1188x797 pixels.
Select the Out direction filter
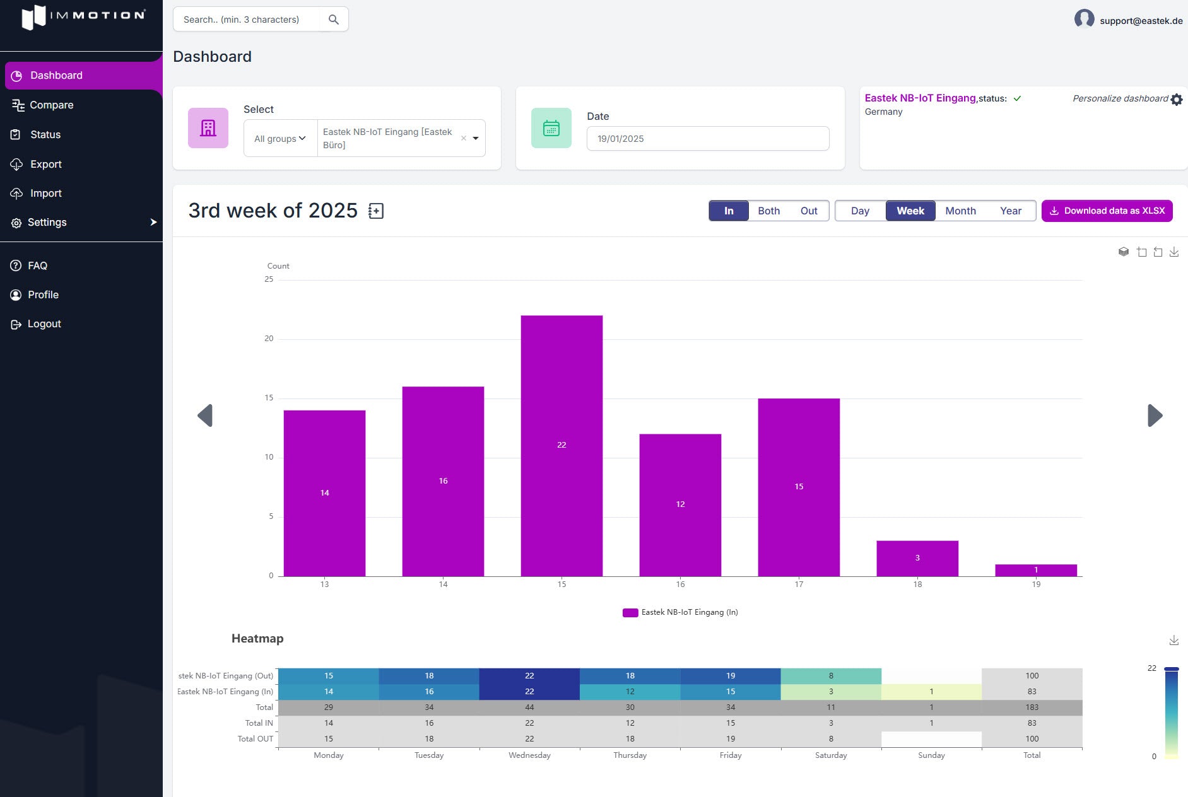(808, 211)
